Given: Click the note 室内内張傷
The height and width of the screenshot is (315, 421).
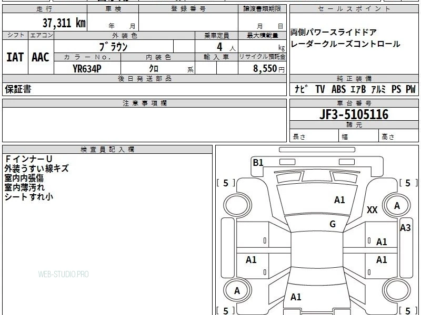Looking at the screenshot, I should pos(24,178).
